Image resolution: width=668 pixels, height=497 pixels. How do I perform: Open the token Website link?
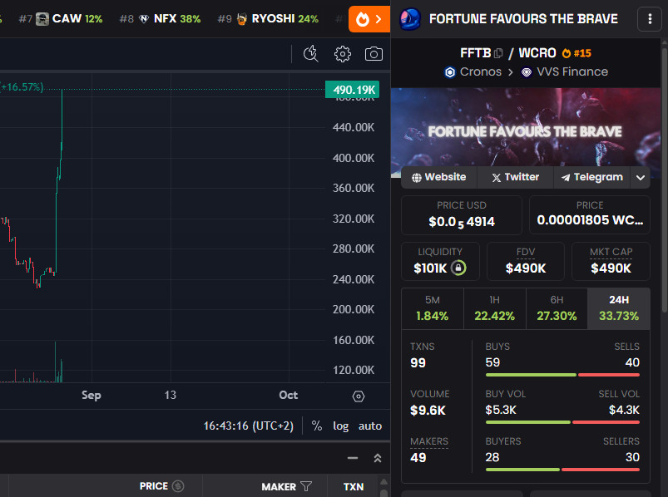tap(439, 177)
